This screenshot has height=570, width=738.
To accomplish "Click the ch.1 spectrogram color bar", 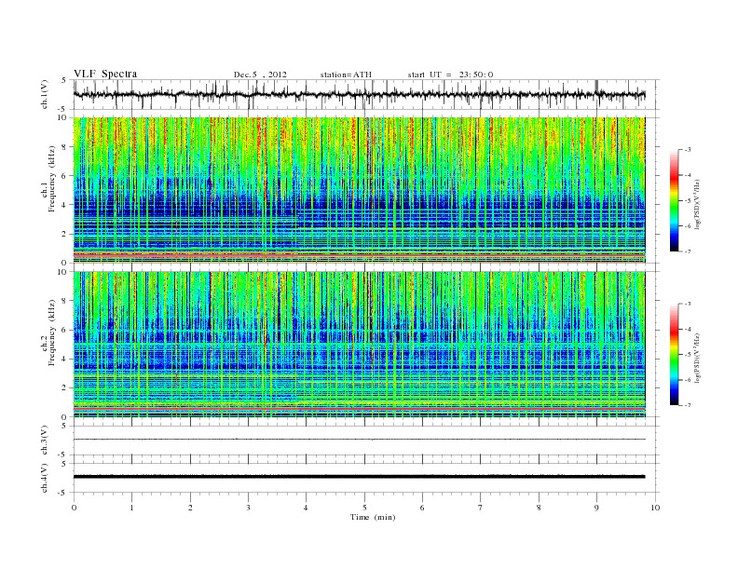I will coord(674,200).
